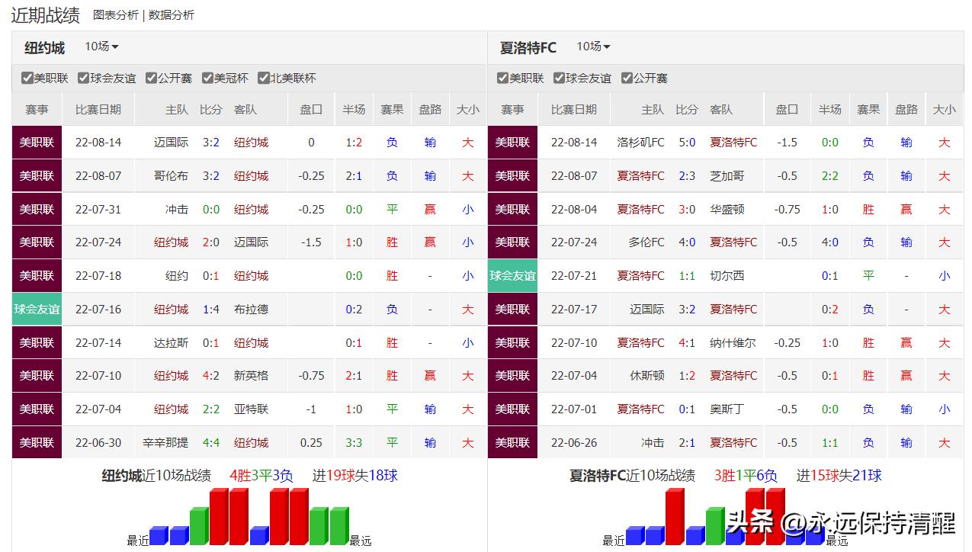This screenshot has width=972, height=552.
Task: Open 图表分析 view
Action: pyautogui.click(x=116, y=14)
